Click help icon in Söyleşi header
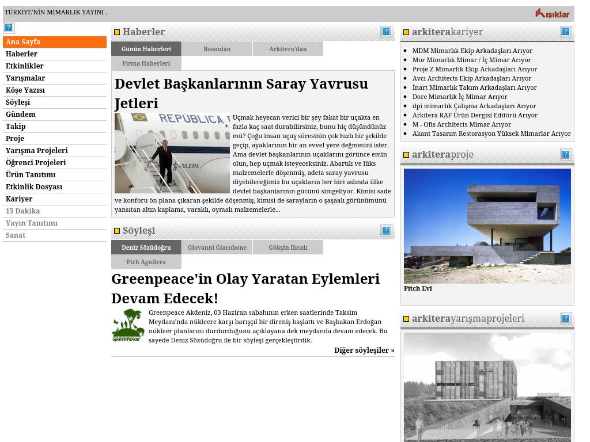590x442 pixels. (x=385, y=230)
